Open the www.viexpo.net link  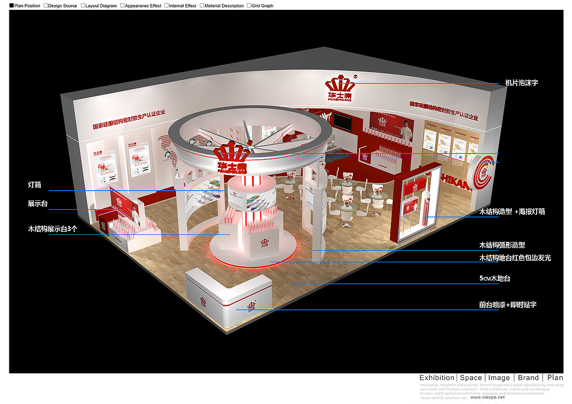coord(488,397)
